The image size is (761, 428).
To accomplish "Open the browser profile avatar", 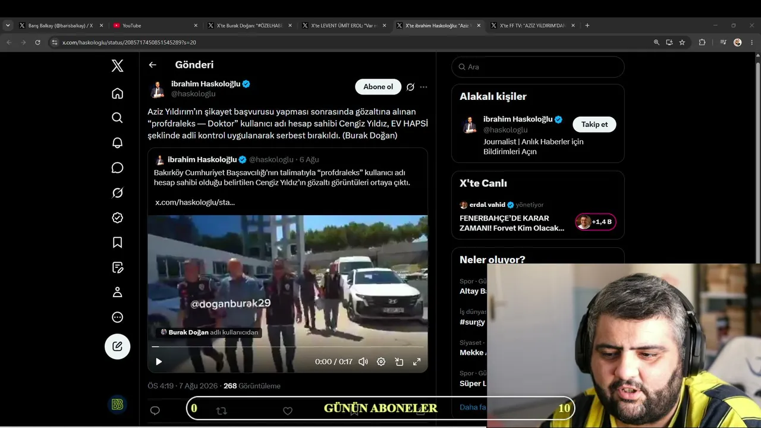I will click(x=738, y=42).
